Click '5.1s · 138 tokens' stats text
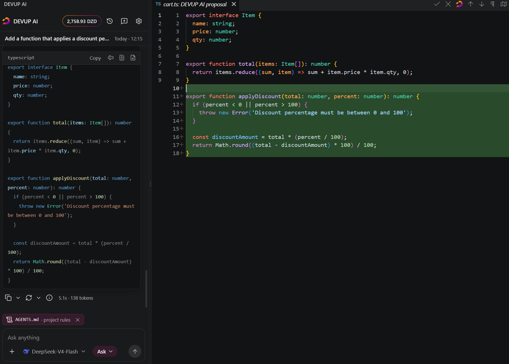Viewport: 509px width, 364px height. tap(76, 298)
